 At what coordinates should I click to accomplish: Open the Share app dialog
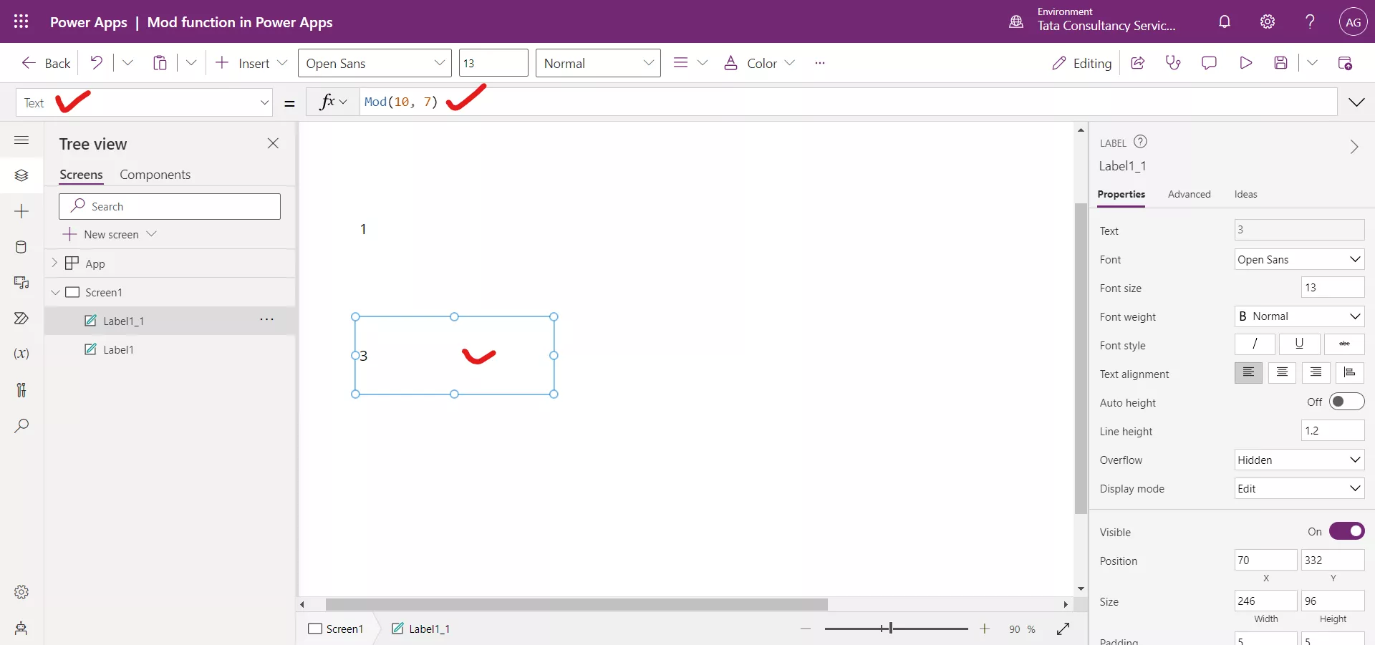click(x=1138, y=63)
